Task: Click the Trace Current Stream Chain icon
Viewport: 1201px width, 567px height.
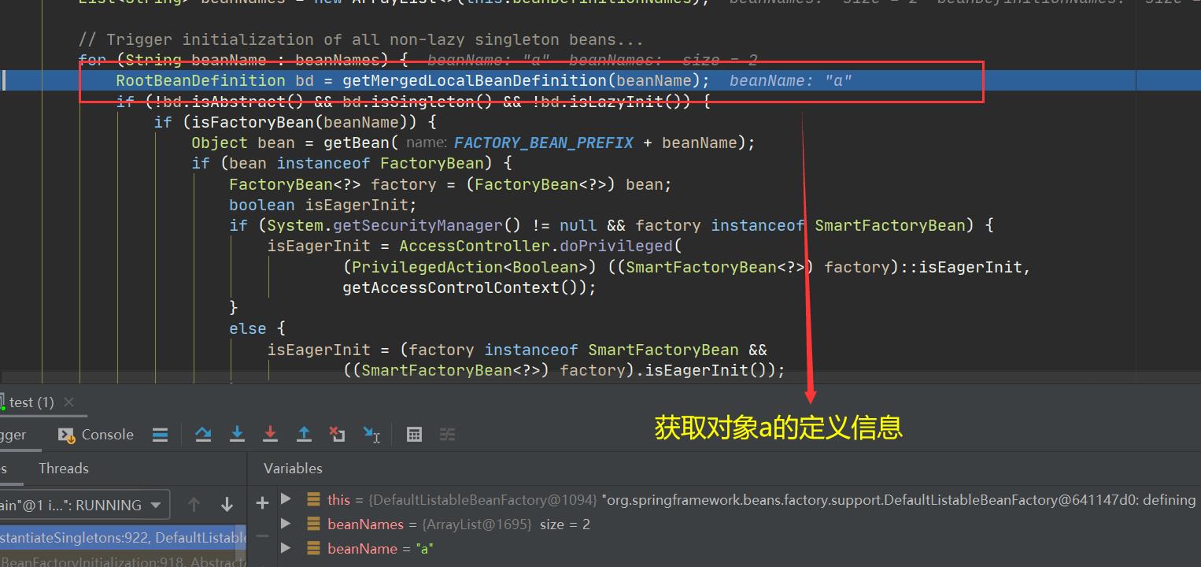Action: coord(447,435)
